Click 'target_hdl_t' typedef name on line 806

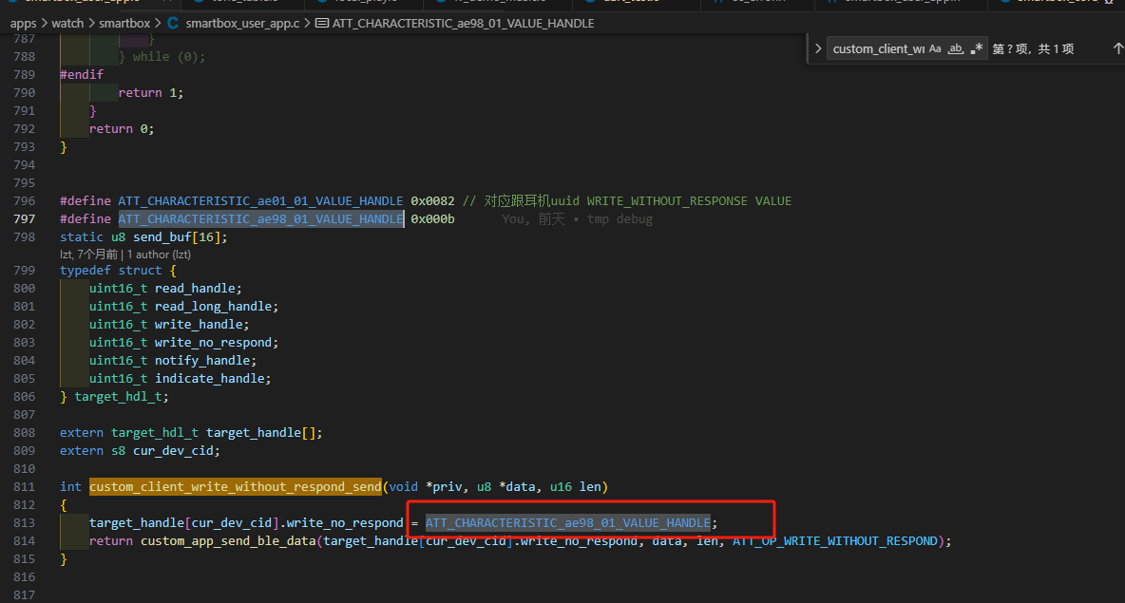tap(119, 397)
